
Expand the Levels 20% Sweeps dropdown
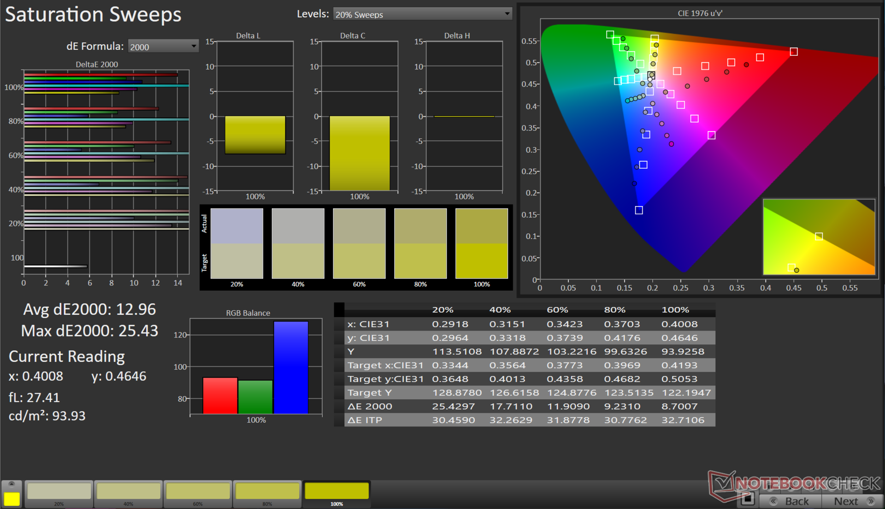[x=422, y=14]
